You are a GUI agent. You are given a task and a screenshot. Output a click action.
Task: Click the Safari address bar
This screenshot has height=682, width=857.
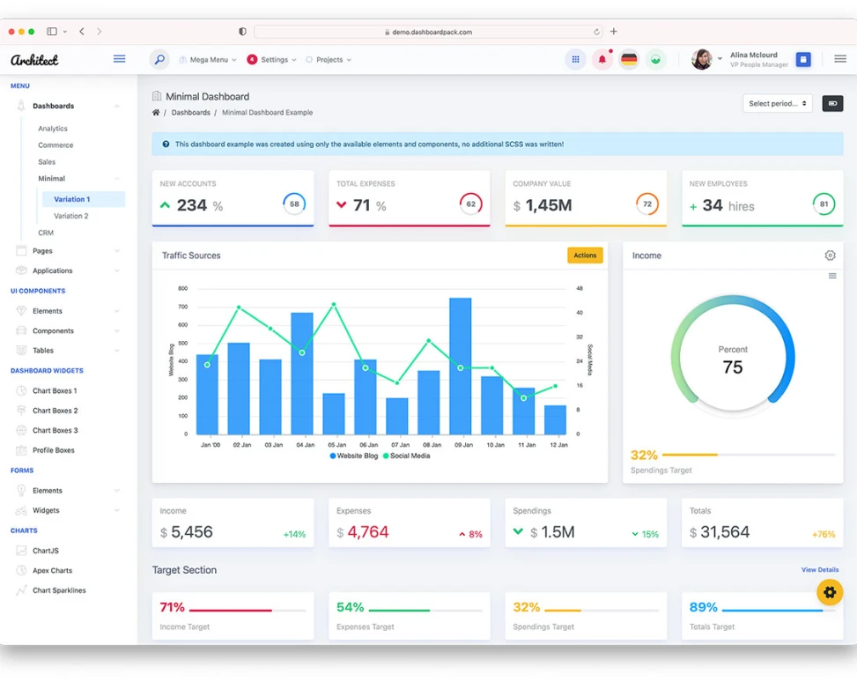pos(429,32)
